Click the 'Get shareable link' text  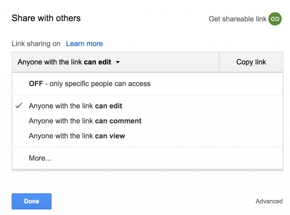tap(237, 19)
